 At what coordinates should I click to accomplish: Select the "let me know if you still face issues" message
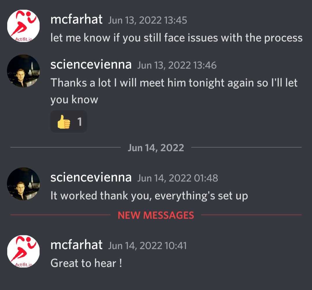176,38
